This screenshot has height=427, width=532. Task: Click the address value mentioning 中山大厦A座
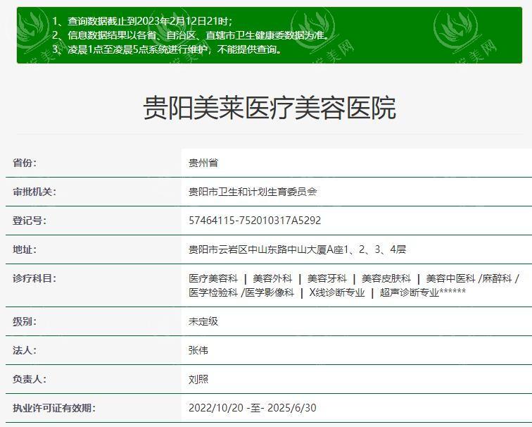coord(297,249)
